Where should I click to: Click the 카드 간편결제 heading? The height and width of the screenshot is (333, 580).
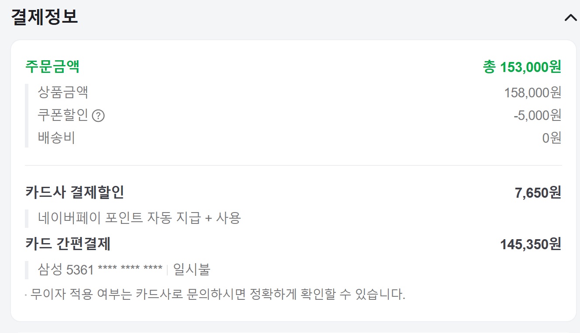pos(68,244)
